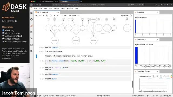Close the Dask Task Stream panel tab

tap(158, 71)
